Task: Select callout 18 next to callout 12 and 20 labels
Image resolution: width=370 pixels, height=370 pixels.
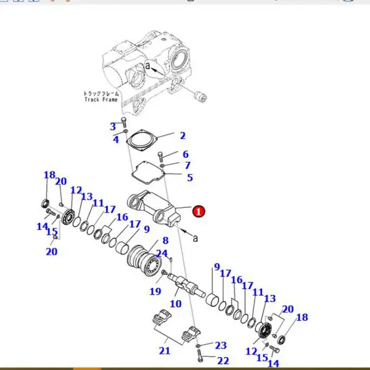Action: pos(49,175)
